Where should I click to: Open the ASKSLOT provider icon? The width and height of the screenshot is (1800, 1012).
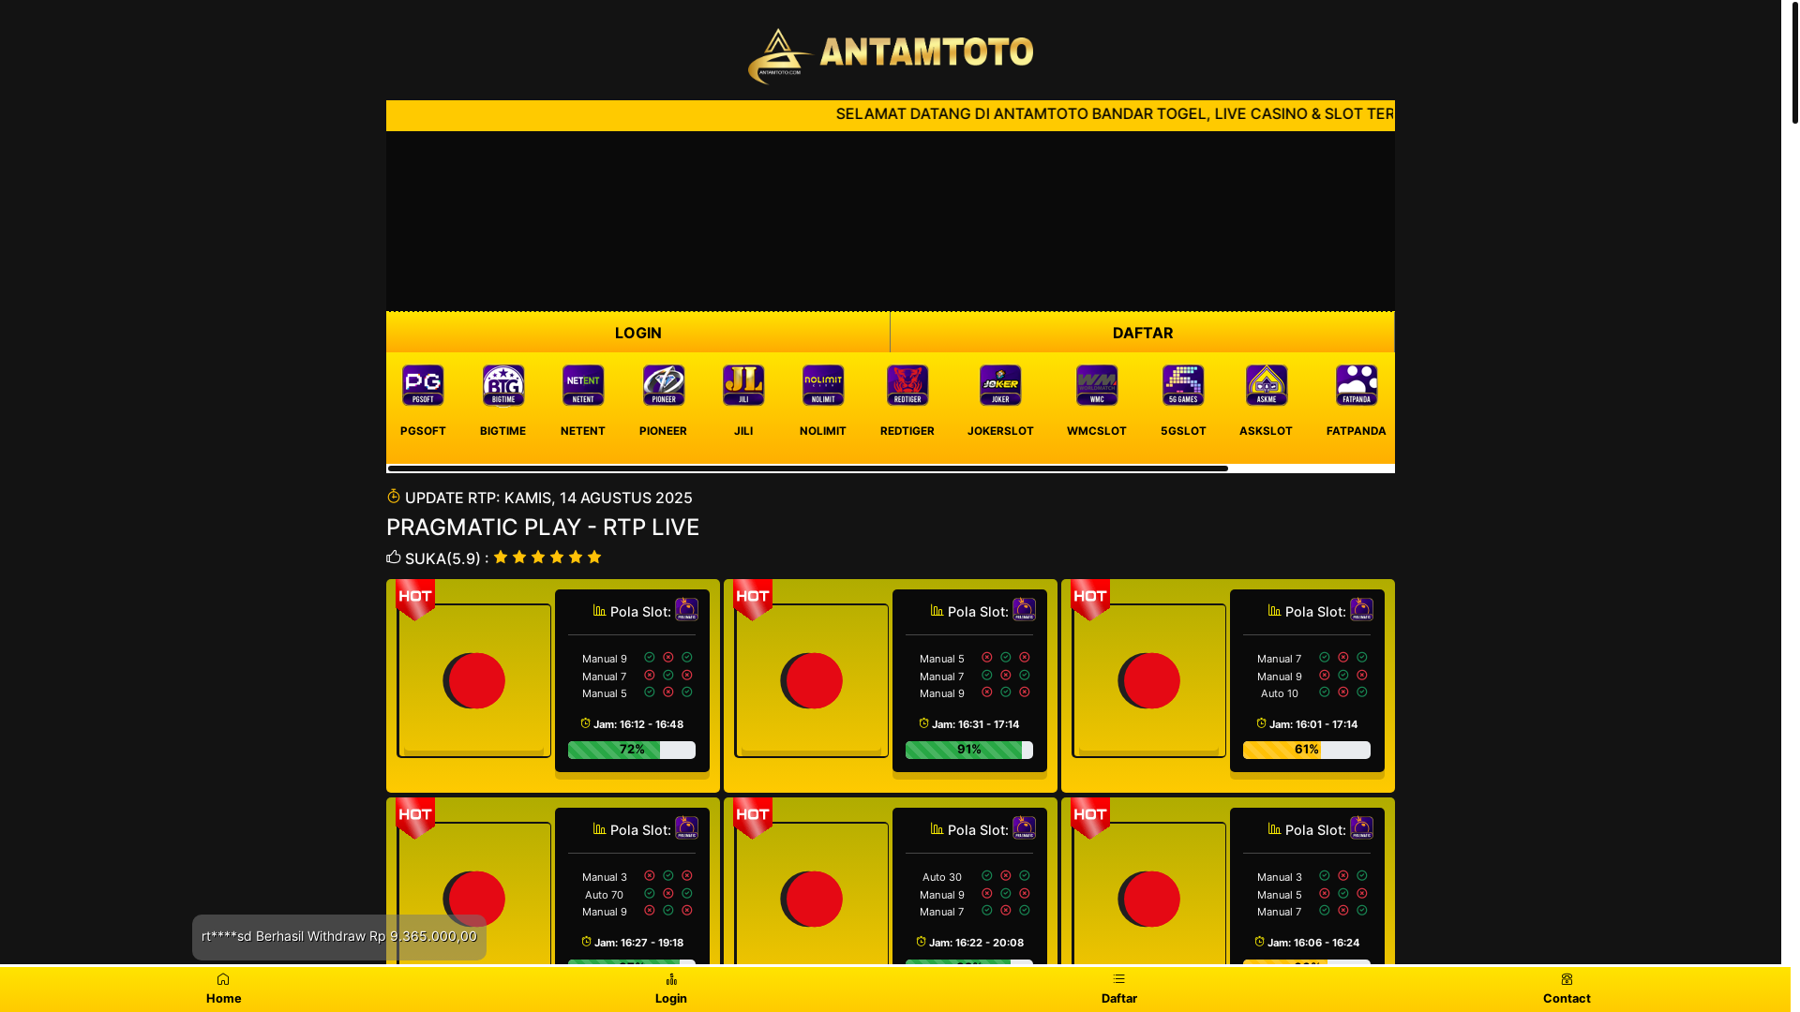coord(1267,385)
